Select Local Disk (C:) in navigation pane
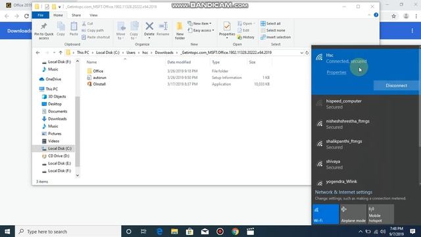The width and height of the screenshot is (421, 237). 54,149
